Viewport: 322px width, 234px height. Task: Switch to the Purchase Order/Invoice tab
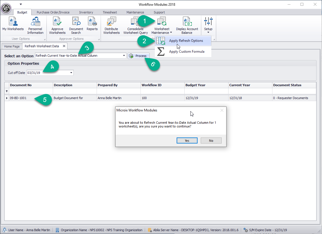pos(53,12)
